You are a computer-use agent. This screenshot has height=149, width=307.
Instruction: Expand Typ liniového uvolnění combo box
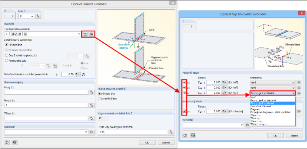(x=79, y=34)
